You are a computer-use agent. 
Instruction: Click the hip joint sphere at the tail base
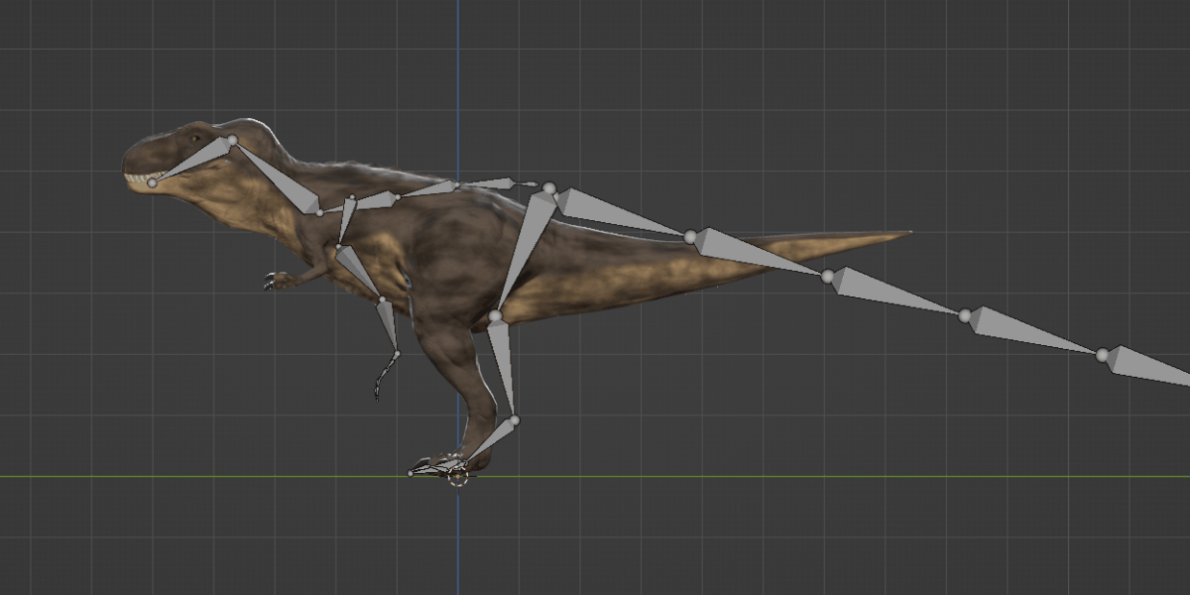(x=549, y=188)
